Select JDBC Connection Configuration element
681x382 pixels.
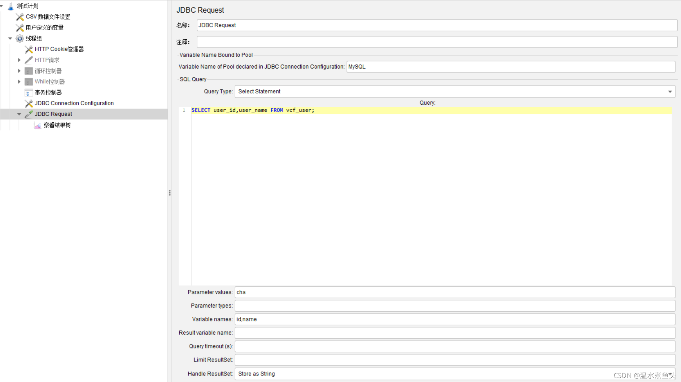74,103
